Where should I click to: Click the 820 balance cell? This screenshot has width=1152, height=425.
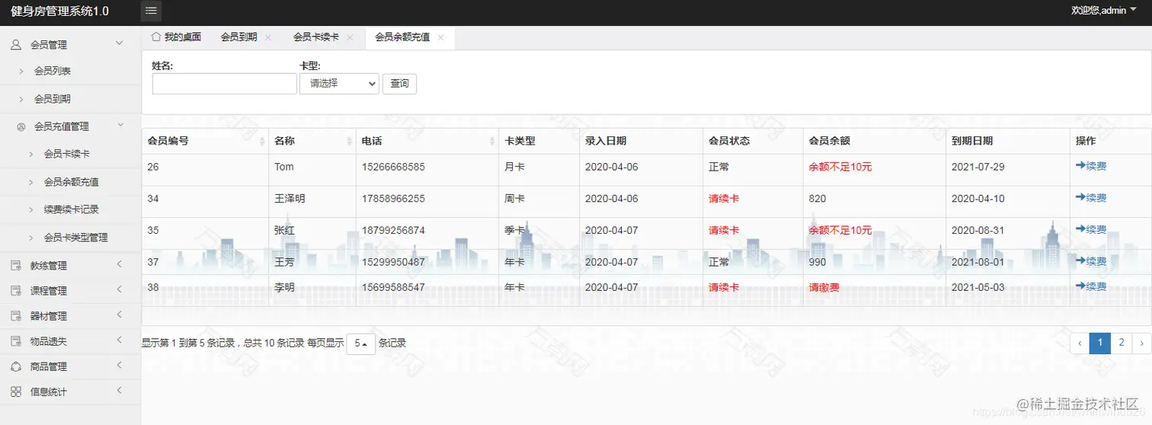(817, 198)
